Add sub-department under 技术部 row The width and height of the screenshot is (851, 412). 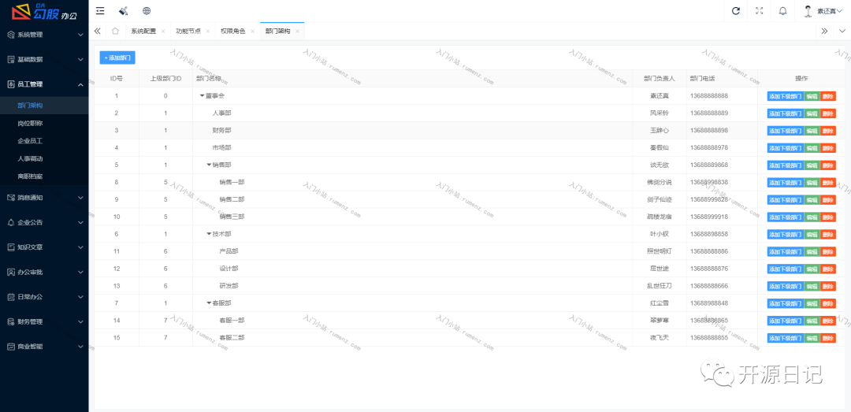[786, 234]
